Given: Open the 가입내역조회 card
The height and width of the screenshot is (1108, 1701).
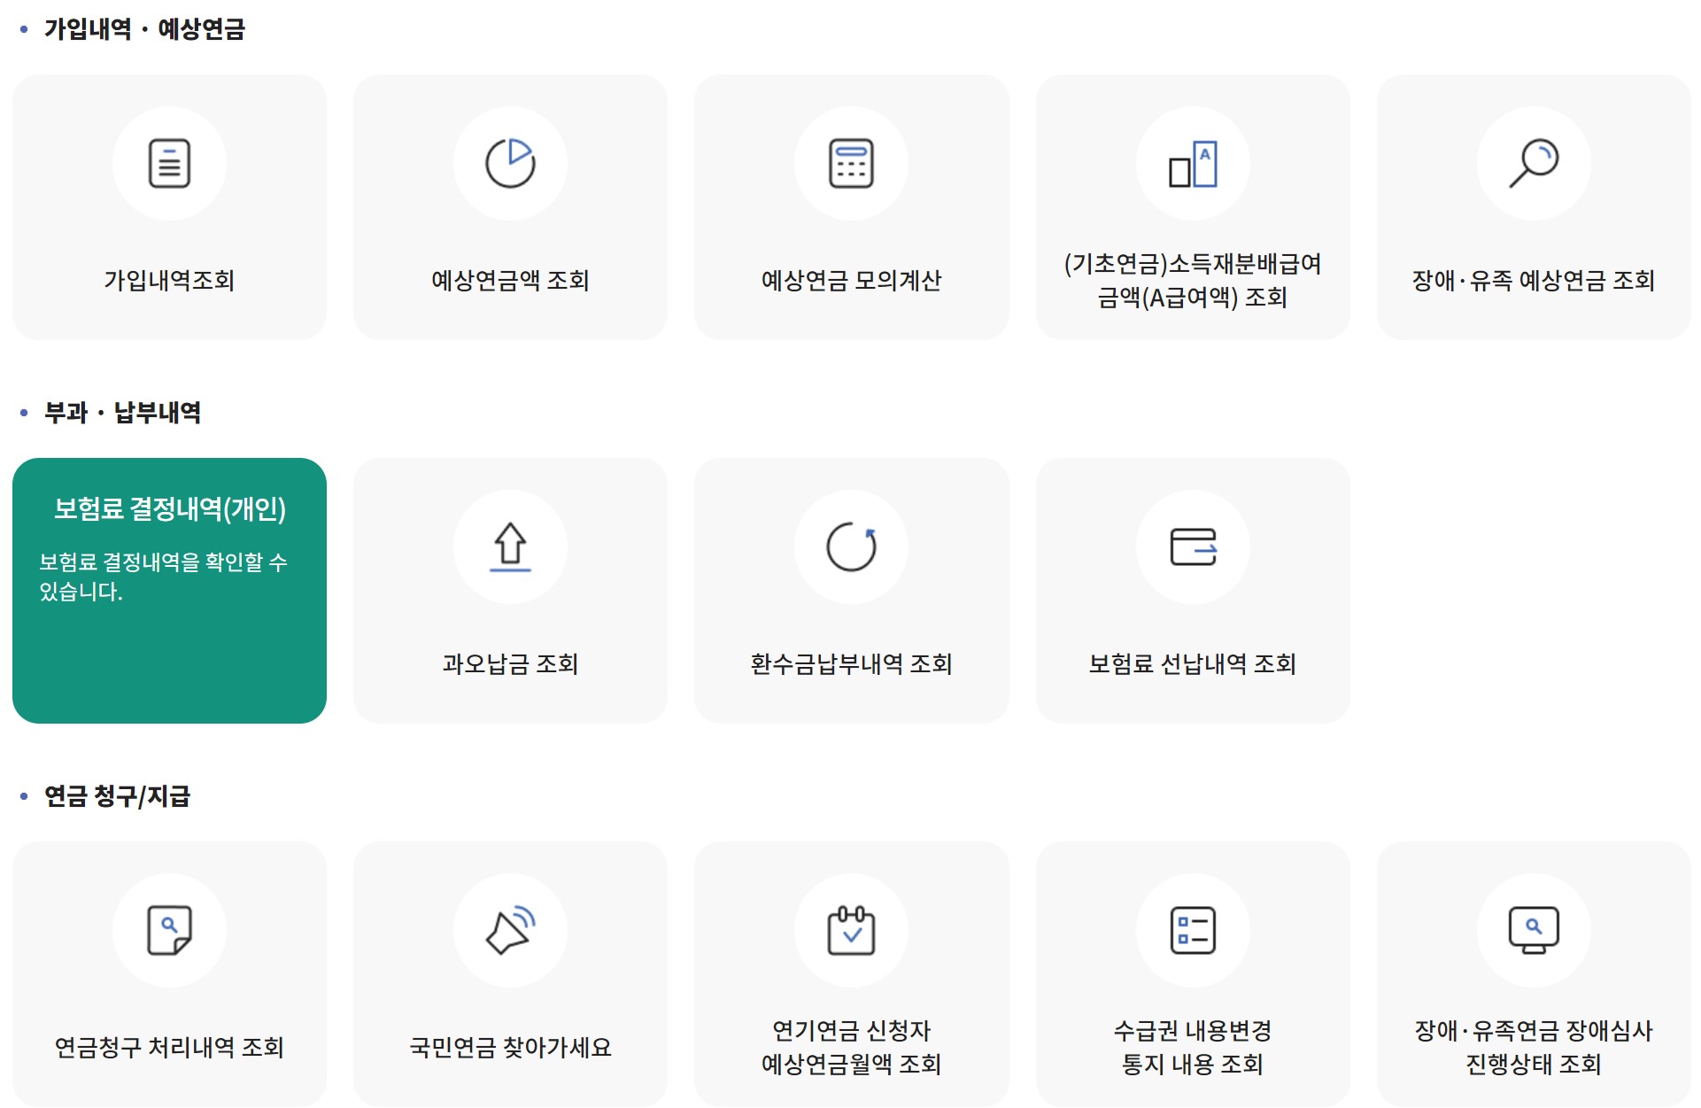Looking at the screenshot, I should [170, 208].
